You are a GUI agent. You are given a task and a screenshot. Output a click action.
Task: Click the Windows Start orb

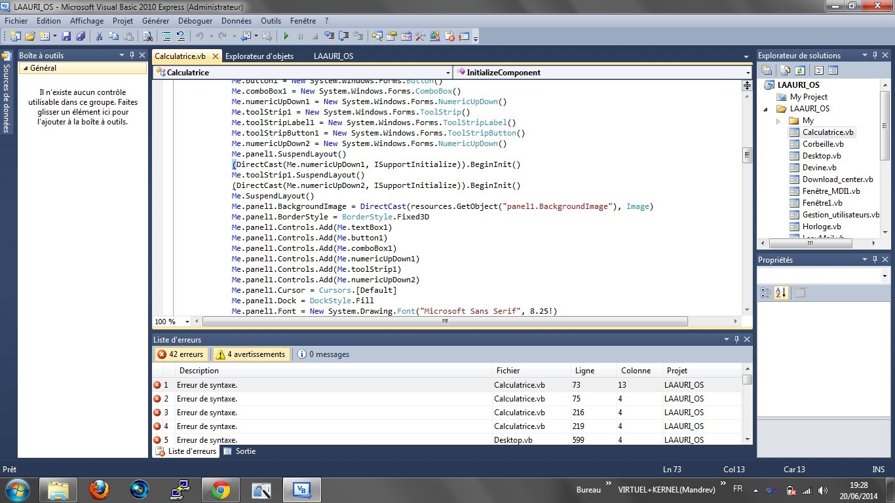point(17,489)
